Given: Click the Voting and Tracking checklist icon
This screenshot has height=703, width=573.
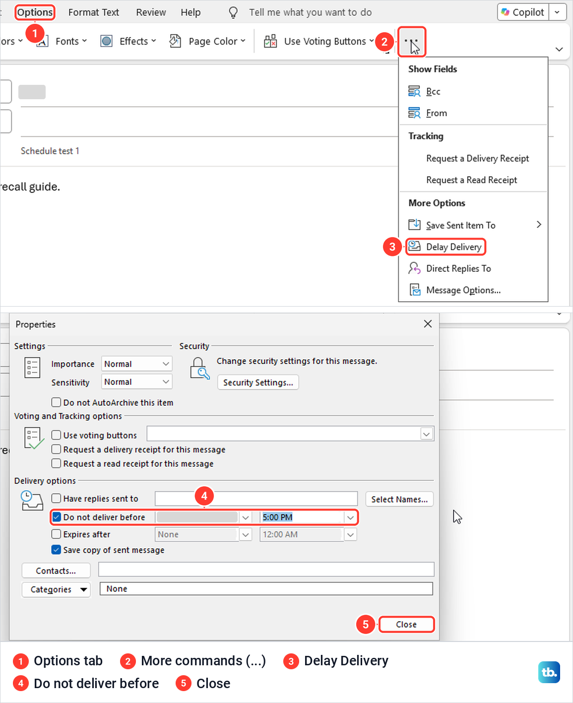Looking at the screenshot, I should pos(34,438).
